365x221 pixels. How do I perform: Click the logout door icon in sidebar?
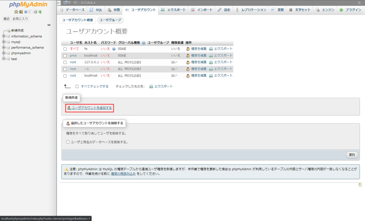point(21,12)
